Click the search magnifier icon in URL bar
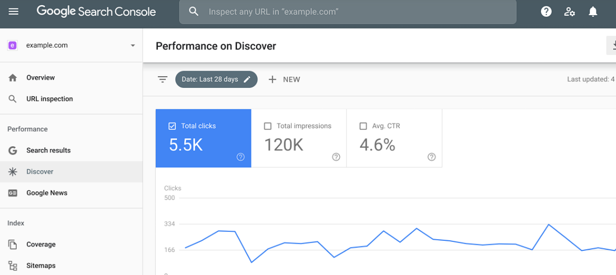Viewport: 616px width, 275px height. click(194, 11)
